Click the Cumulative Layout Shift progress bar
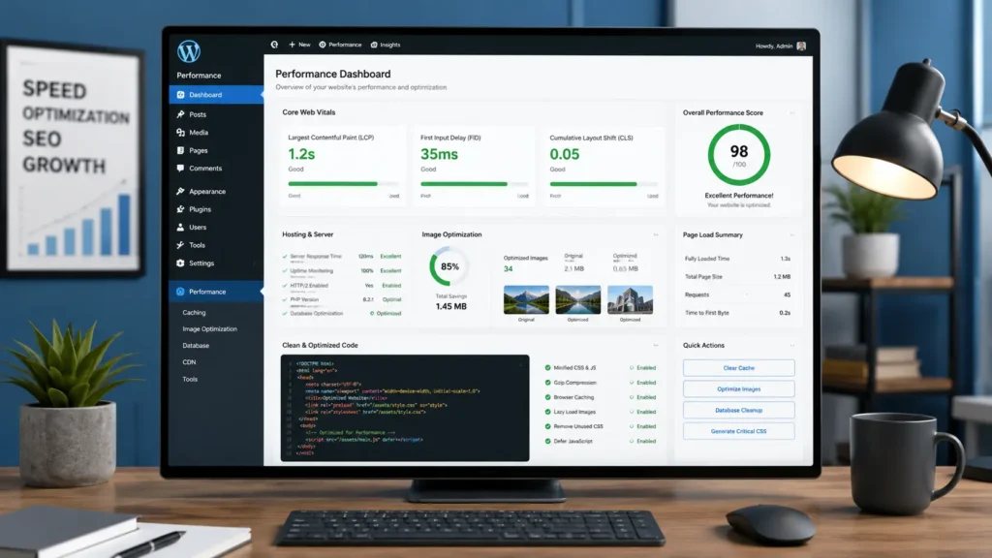 tap(594, 184)
